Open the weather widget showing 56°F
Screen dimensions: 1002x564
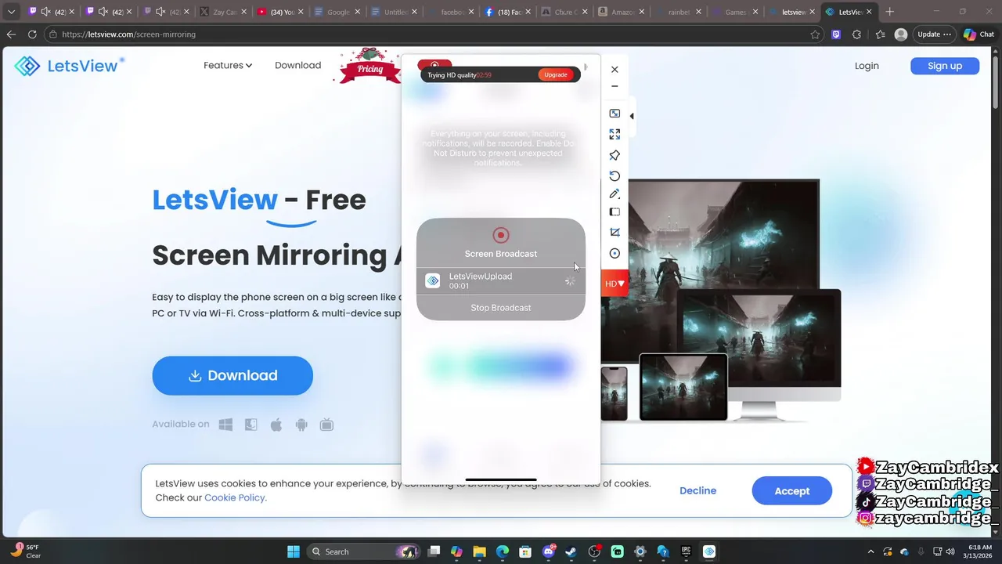25,551
